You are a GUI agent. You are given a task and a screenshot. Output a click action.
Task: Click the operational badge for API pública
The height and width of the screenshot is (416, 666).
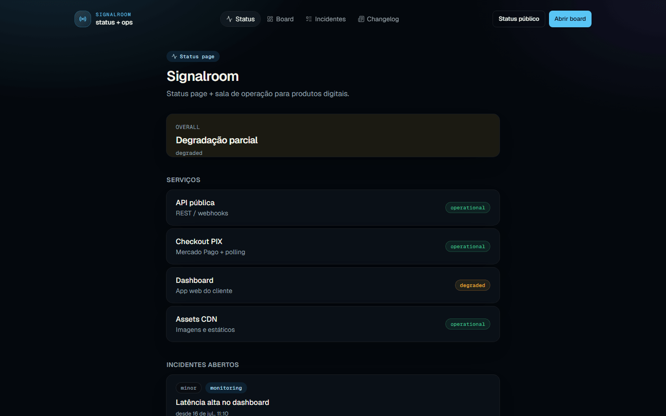[x=468, y=208]
